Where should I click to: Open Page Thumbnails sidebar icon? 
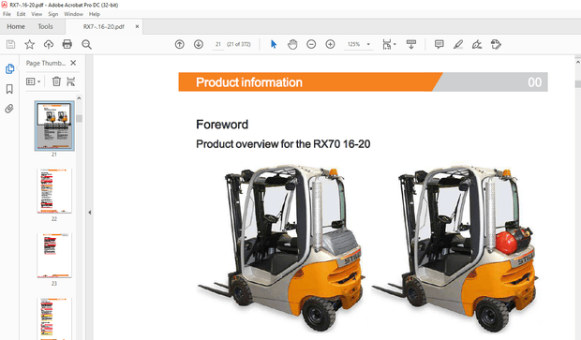[9, 69]
